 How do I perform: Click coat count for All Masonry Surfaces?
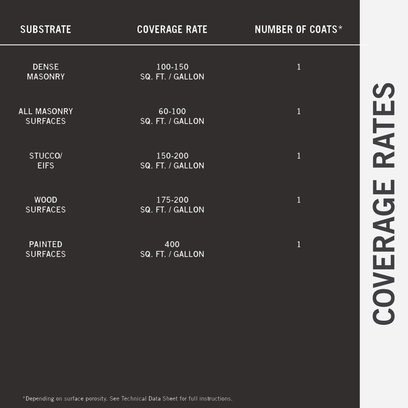coord(299,111)
